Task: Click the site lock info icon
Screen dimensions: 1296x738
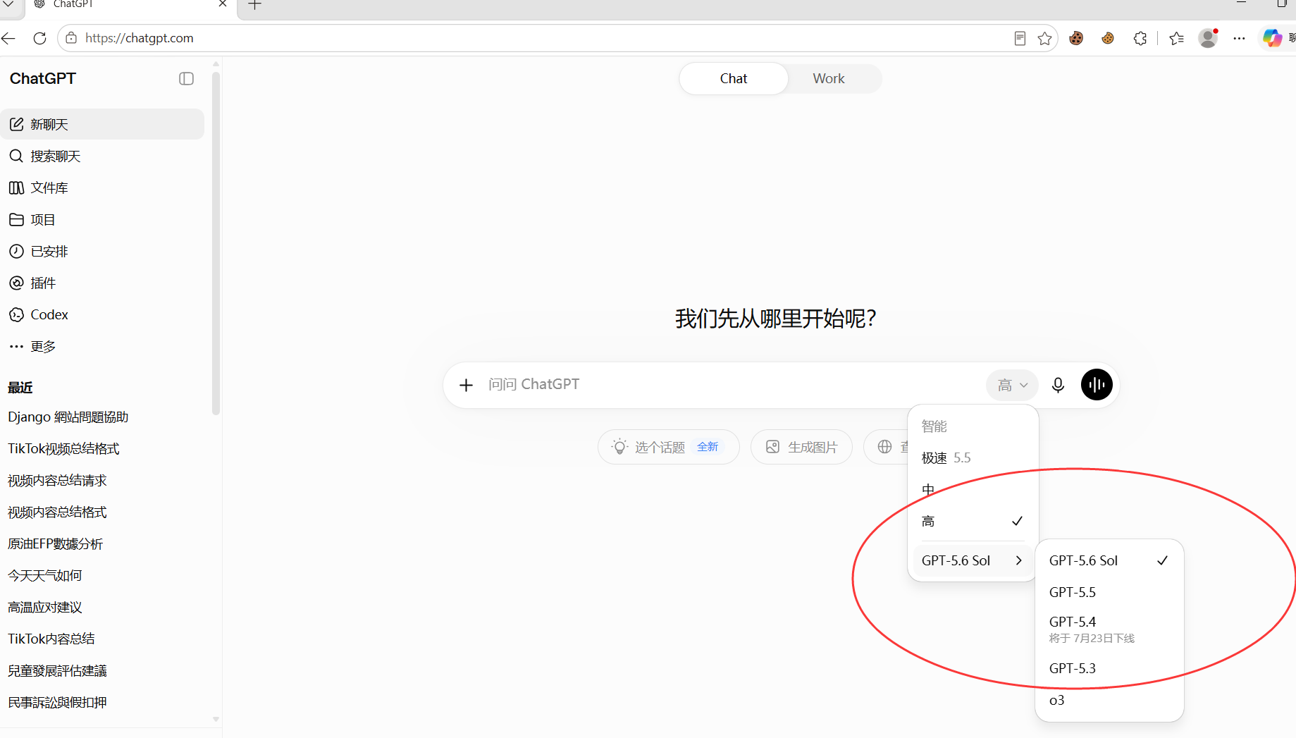Action: click(x=71, y=38)
